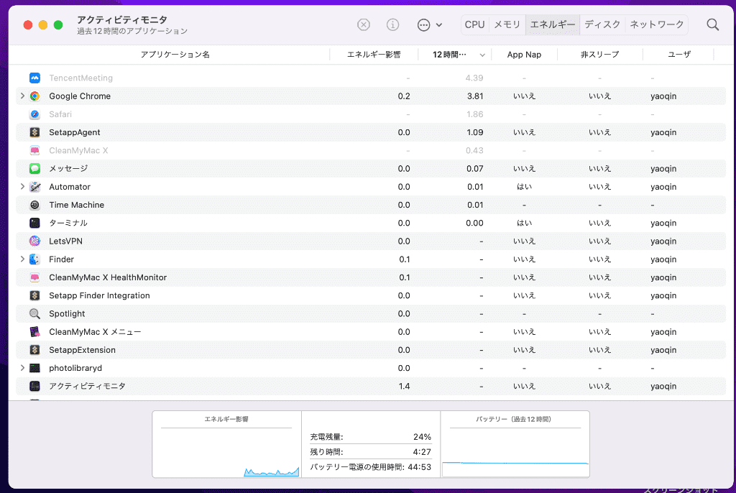Click the 充電残量 24% value
This screenshot has height=493, width=736.
coord(422,437)
